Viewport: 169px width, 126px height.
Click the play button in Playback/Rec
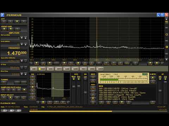click(x=11, y=110)
